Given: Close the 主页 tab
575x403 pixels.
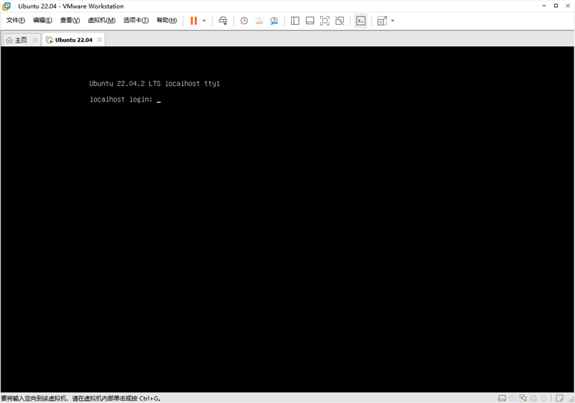Looking at the screenshot, I should (35, 40).
